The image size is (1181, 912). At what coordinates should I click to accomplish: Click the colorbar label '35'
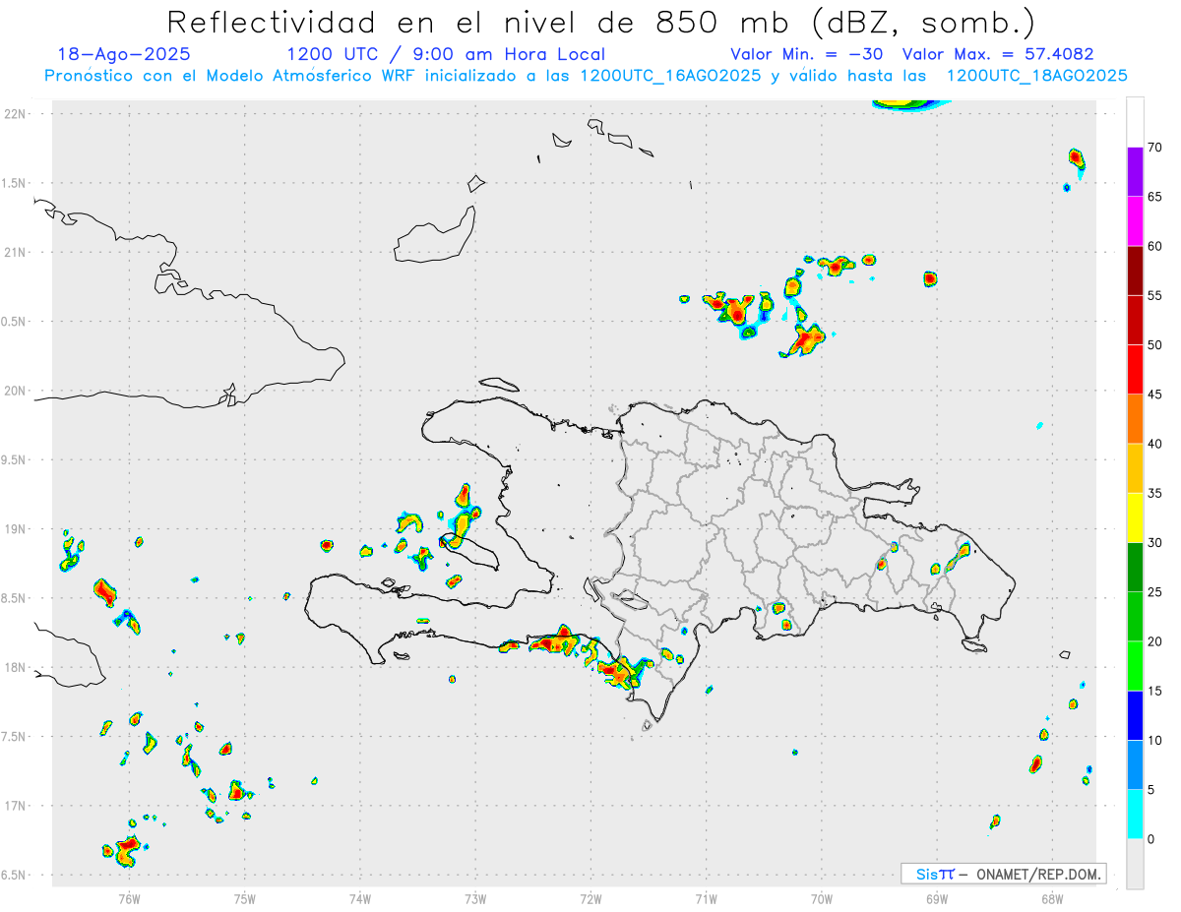[x=1156, y=494]
